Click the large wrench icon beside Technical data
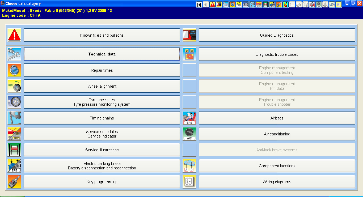Viewport: 363px width, 197px height. pyautogui.click(x=14, y=54)
